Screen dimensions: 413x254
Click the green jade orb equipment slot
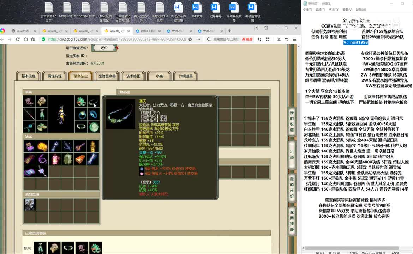[x=93, y=127]
